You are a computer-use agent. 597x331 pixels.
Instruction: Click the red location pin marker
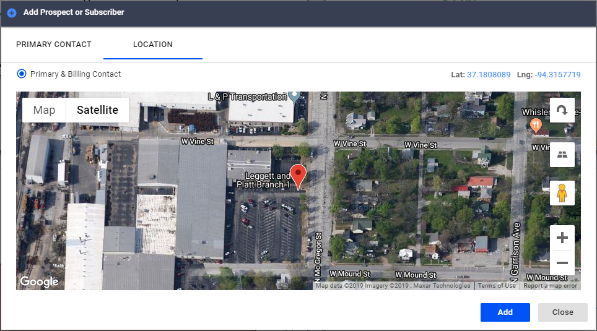[x=298, y=176]
